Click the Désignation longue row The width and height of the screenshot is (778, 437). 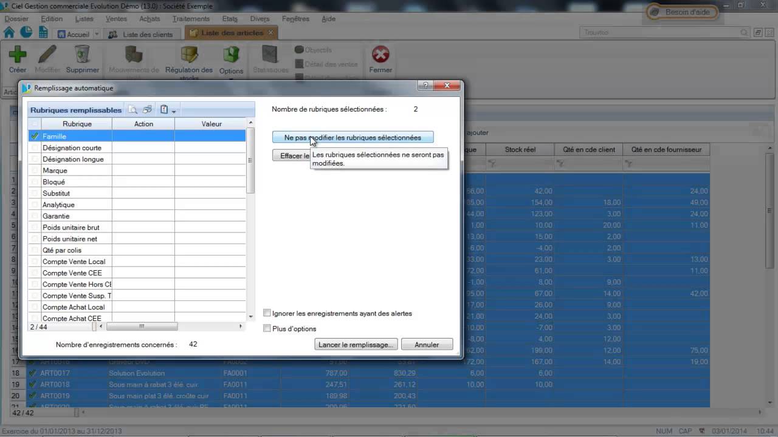coord(137,159)
